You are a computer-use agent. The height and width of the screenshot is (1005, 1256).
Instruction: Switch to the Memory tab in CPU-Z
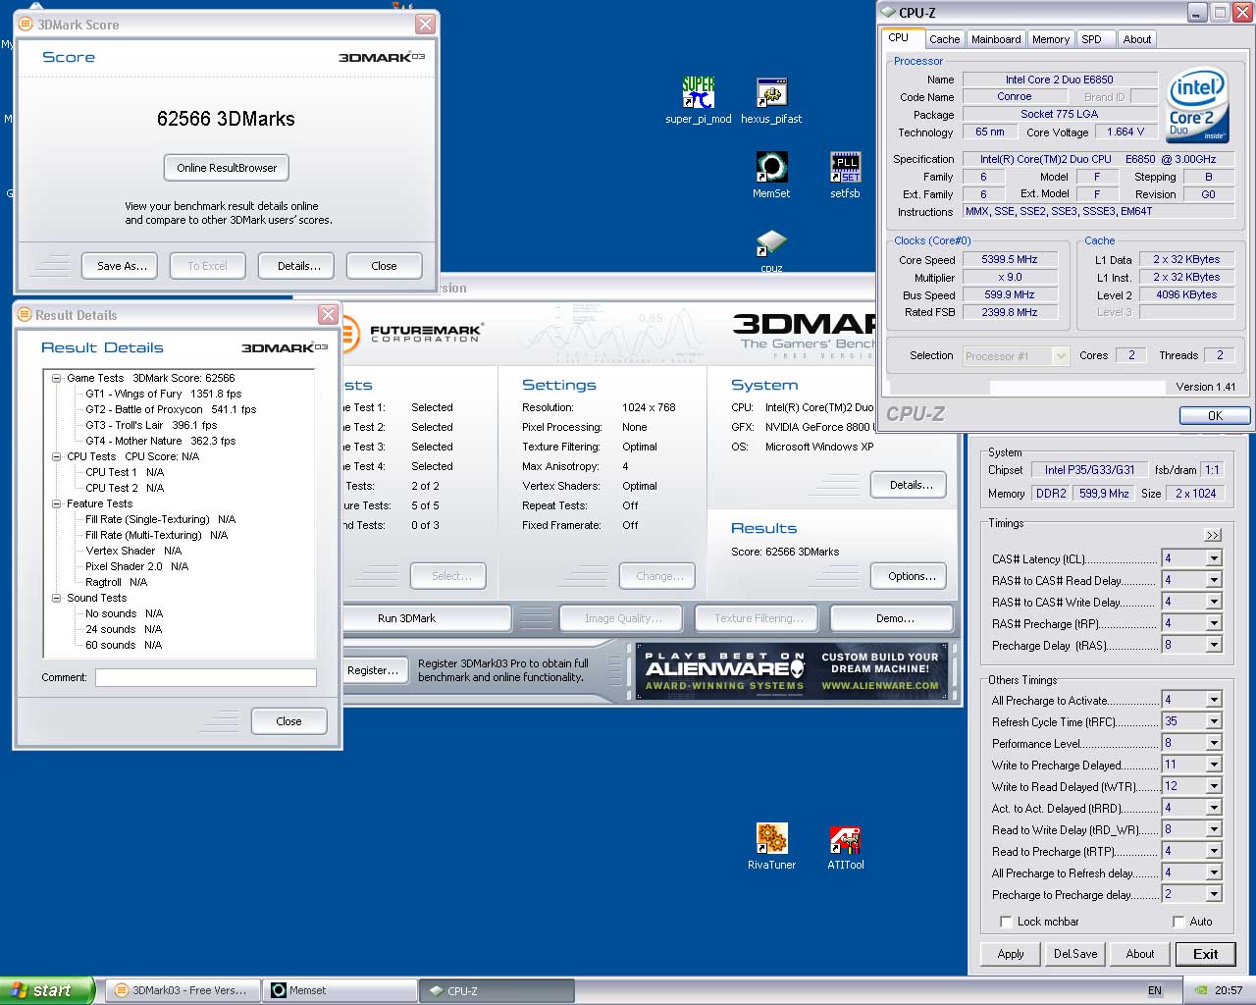[1051, 39]
